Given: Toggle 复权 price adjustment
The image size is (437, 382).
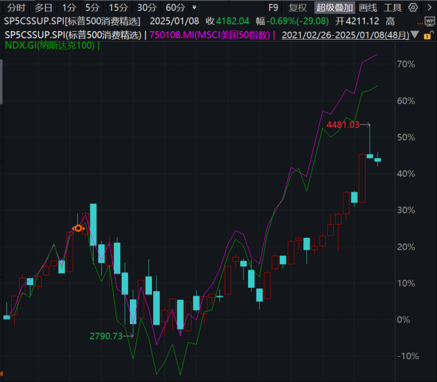Looking at the screenshot, I should (297, 8).
